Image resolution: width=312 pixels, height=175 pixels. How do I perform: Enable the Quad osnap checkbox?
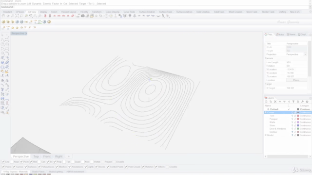73,162
